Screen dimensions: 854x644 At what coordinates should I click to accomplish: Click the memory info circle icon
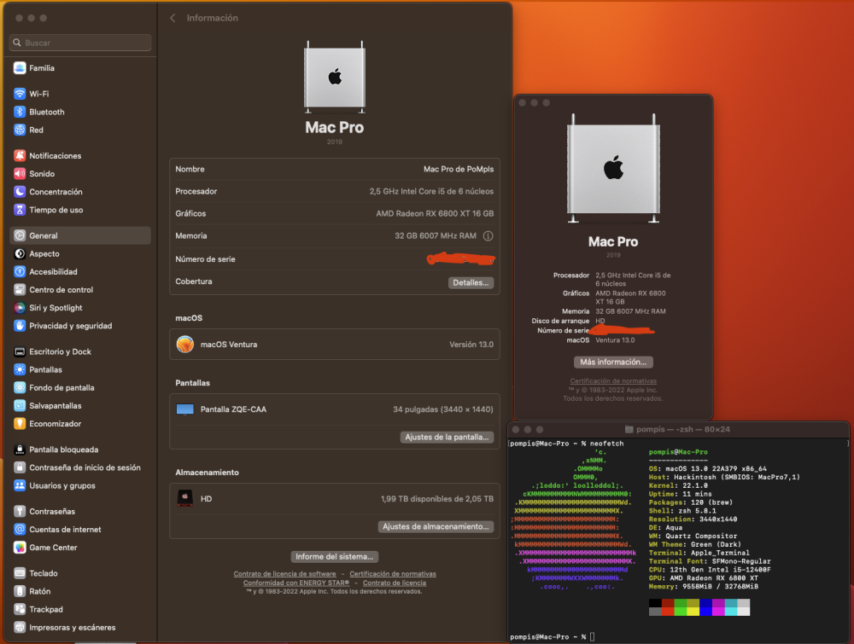(488, 235)
